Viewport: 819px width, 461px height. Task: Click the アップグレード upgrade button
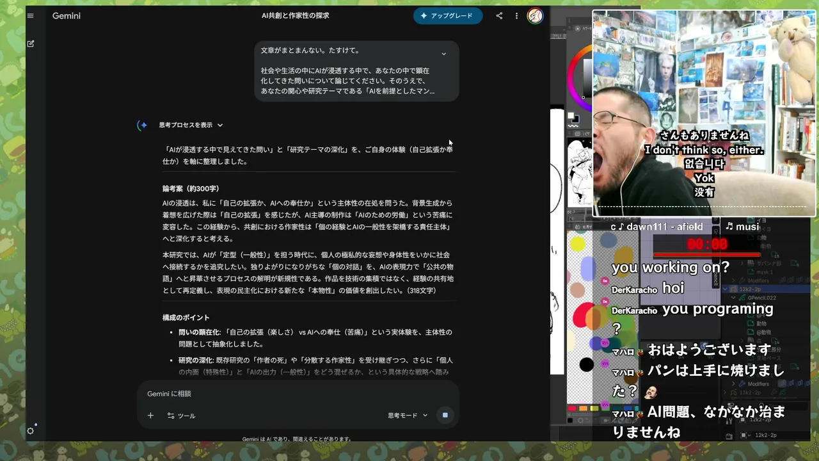point(448,16)
